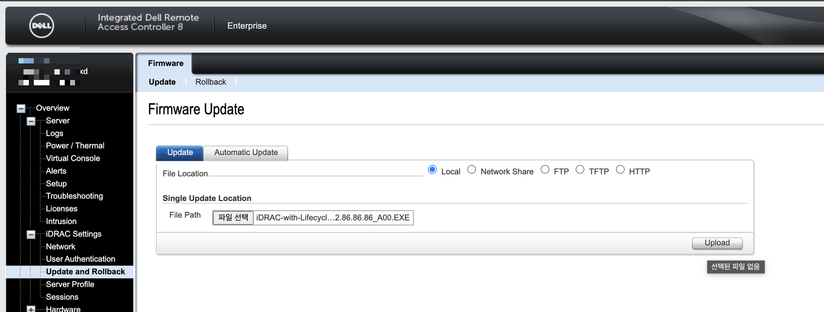Open Intrusion in the sidebar

click(x=61, y=221)
